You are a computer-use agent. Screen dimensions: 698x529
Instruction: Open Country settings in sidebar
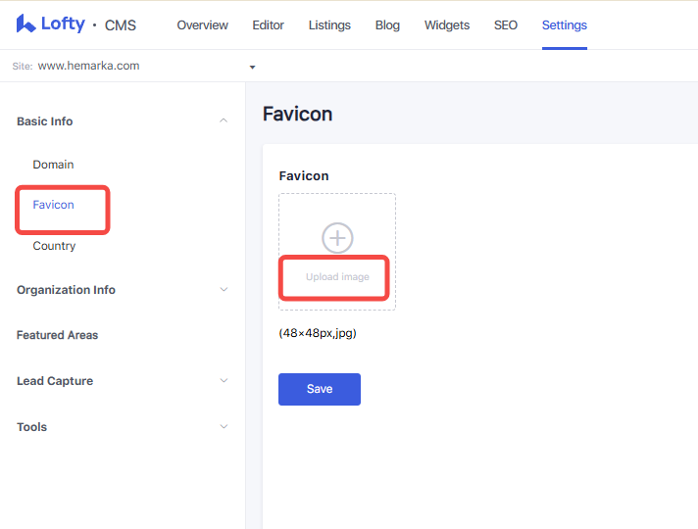tap(54, 246)
